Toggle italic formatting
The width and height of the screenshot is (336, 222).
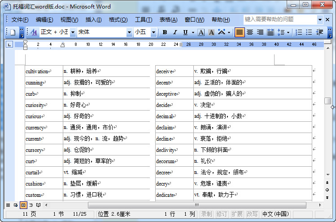coord(175,32)
